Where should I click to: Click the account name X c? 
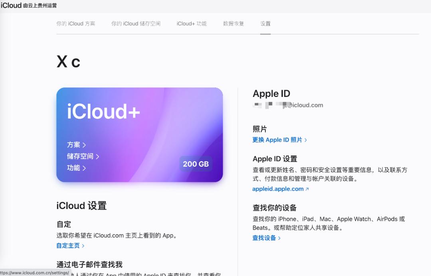[69, 61]
